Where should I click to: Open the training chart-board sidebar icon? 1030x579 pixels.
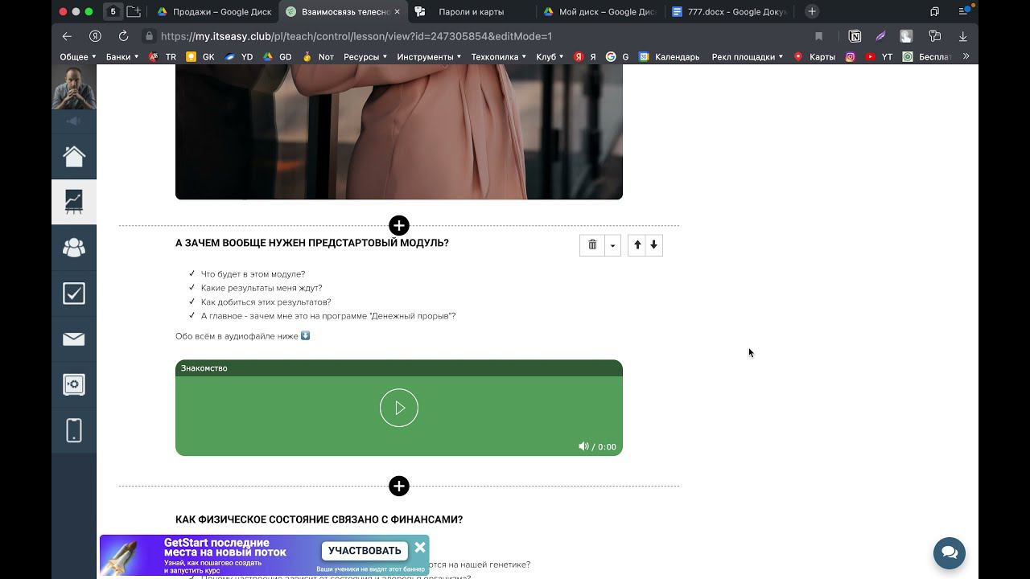74,201
